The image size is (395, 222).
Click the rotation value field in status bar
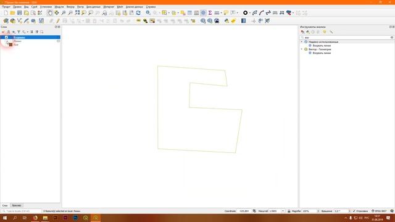coord(341,211)
